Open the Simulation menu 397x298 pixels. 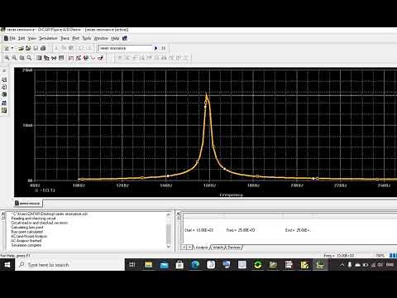48,38
